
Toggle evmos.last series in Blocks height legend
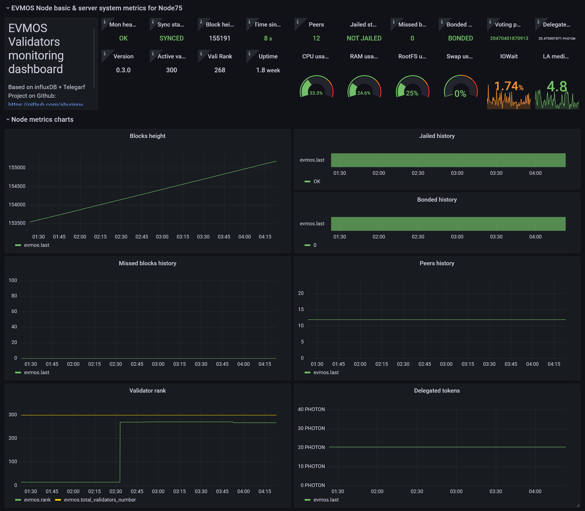37,245
